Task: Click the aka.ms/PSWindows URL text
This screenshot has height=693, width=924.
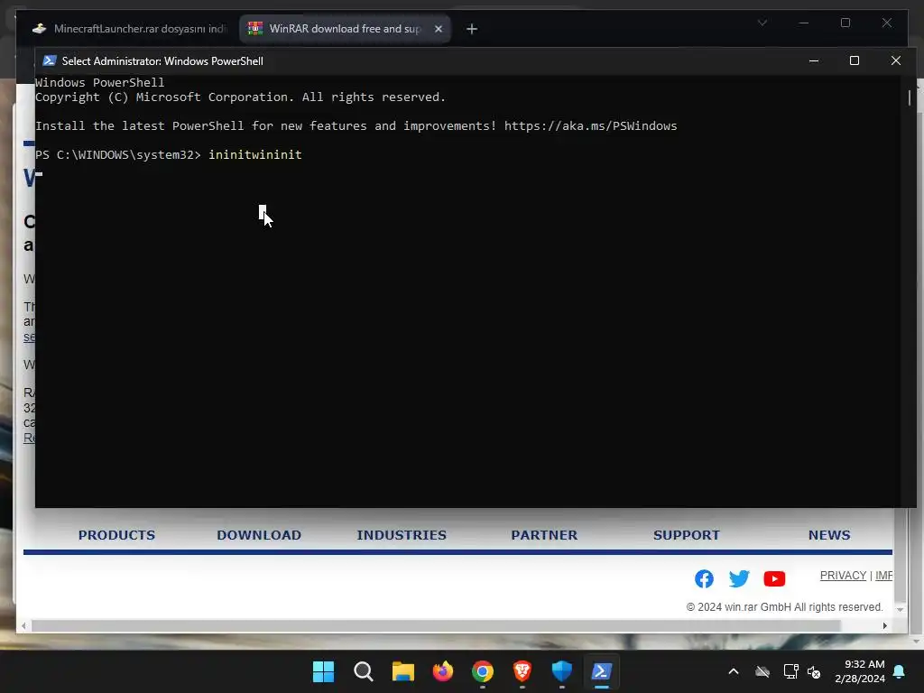Action: (x=590, y=125)
